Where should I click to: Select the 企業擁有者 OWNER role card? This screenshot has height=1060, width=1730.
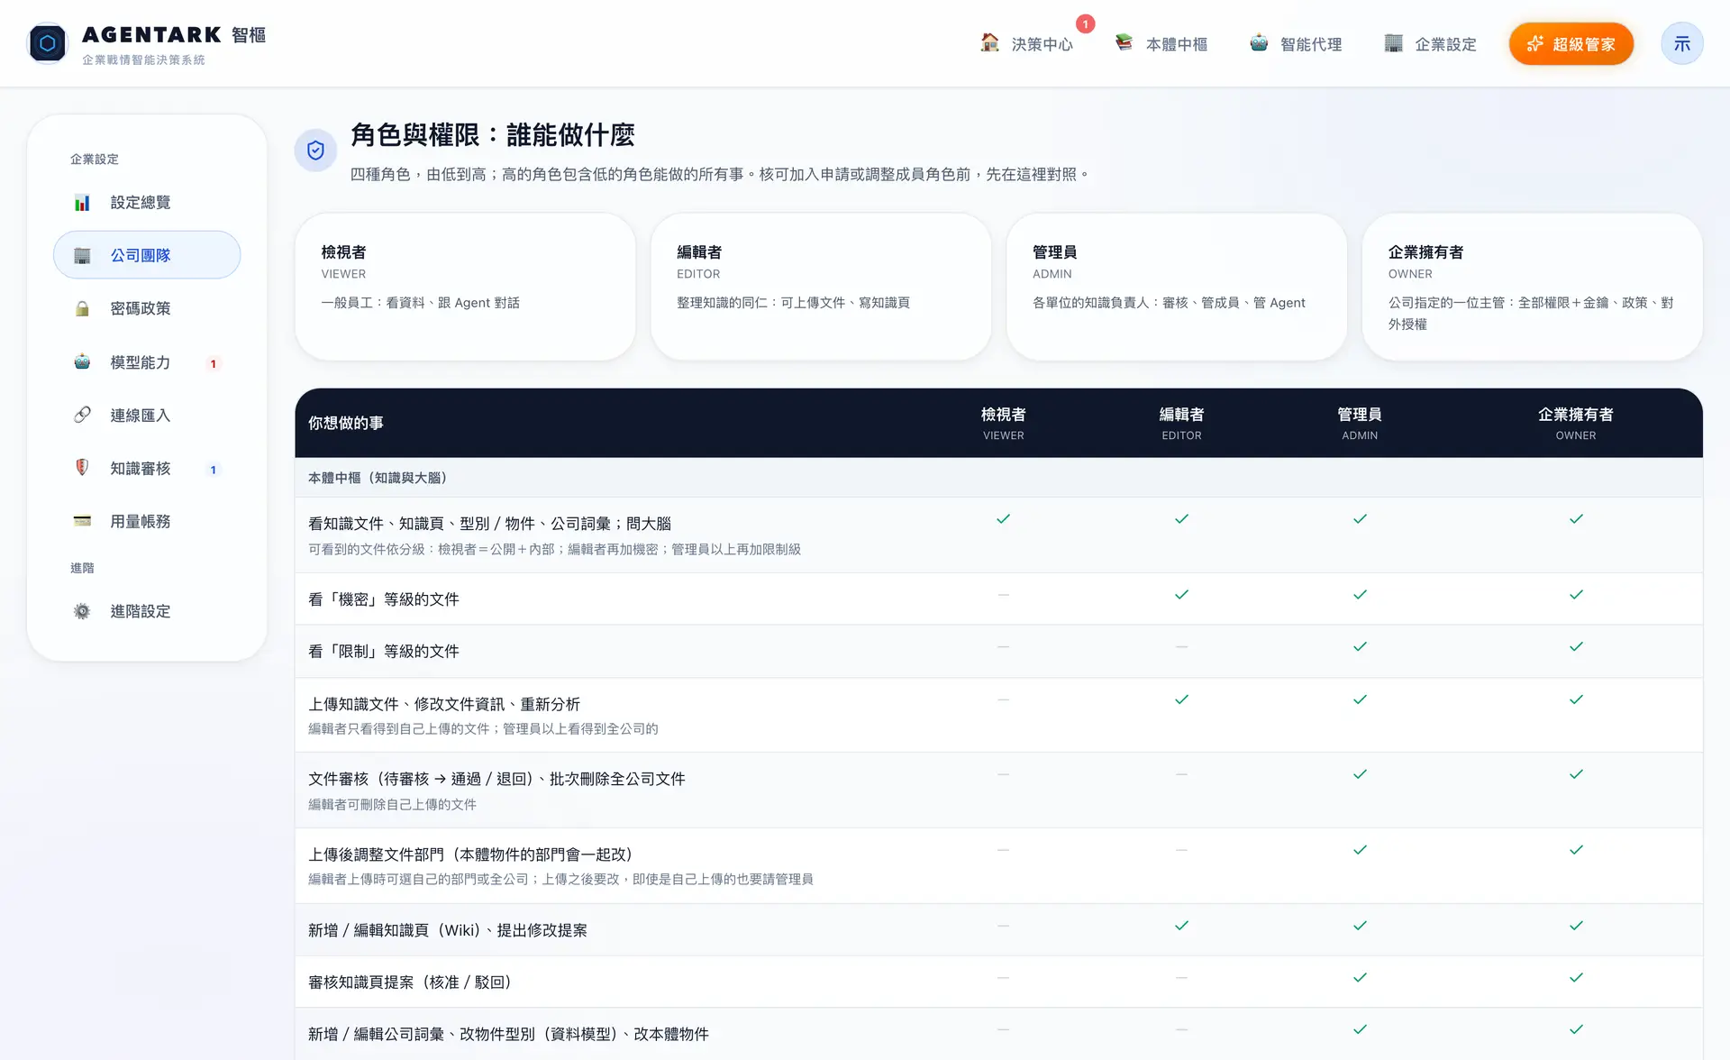(x=1533, y=287)
